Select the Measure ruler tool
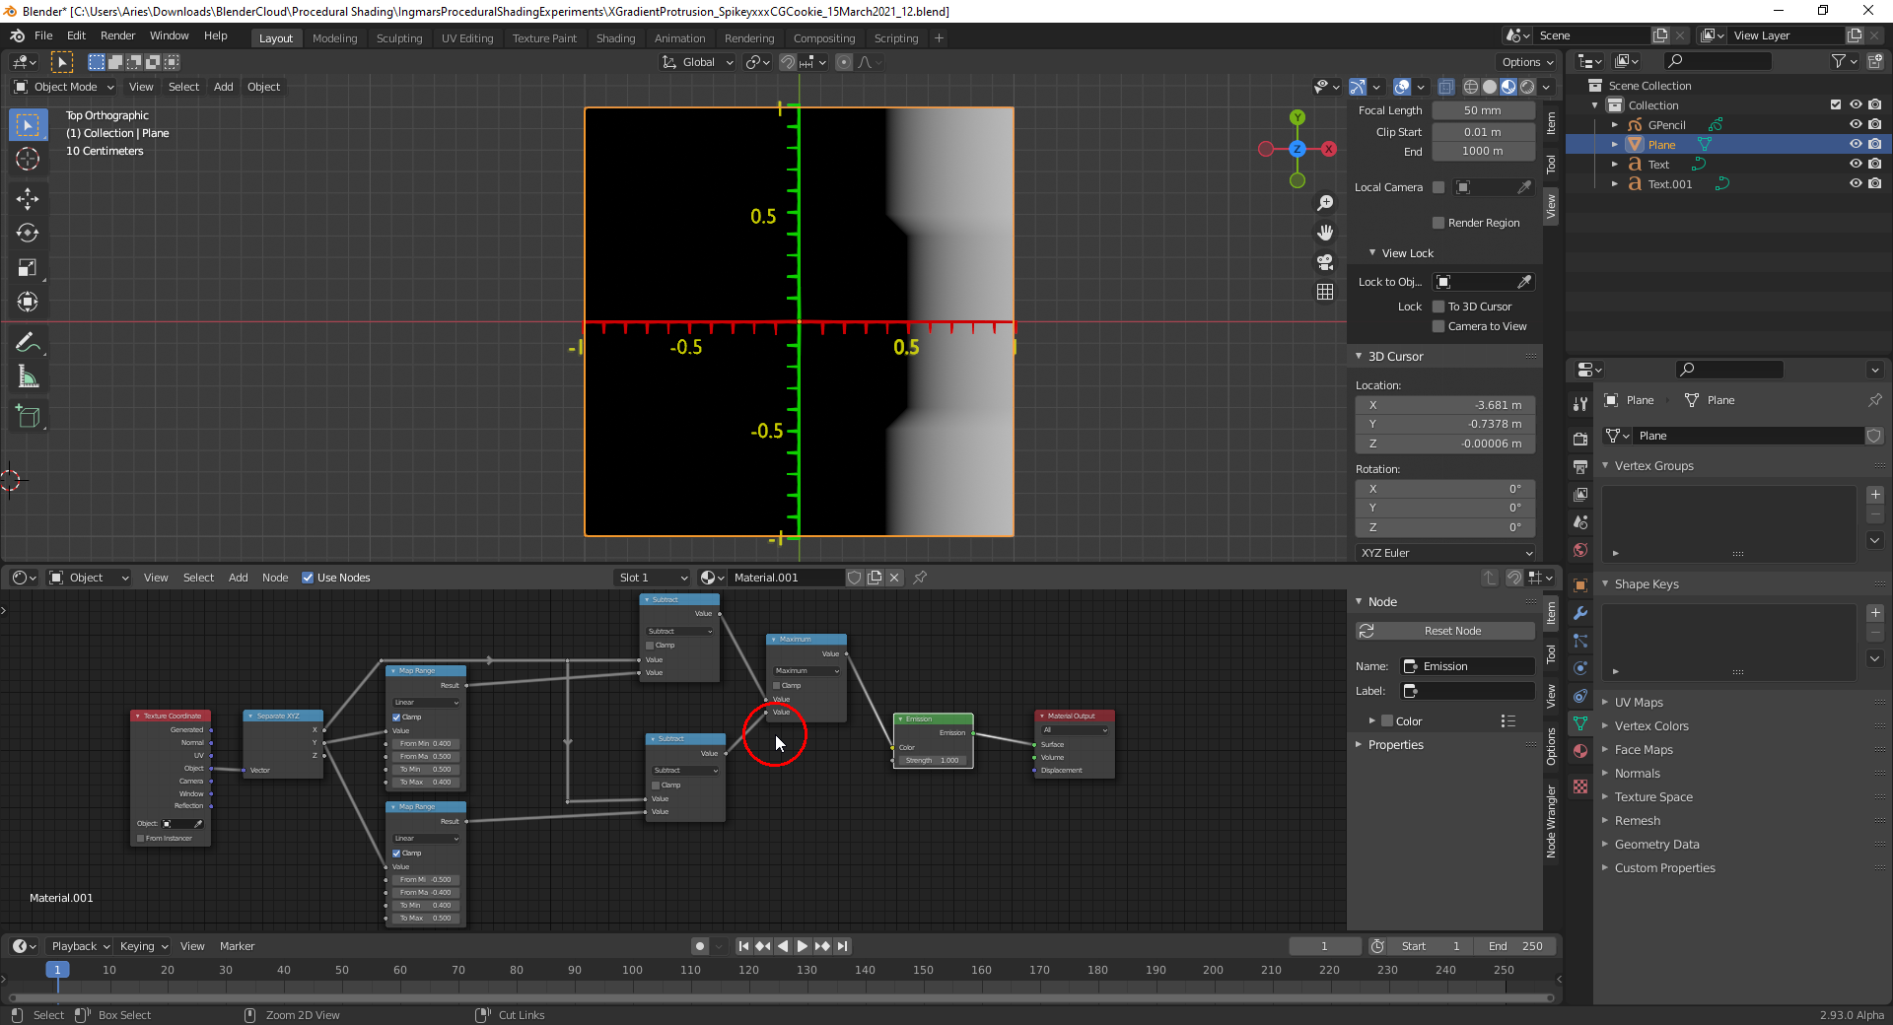The height and width of the screenshot is (1025, 1893). tap(28, 377)
